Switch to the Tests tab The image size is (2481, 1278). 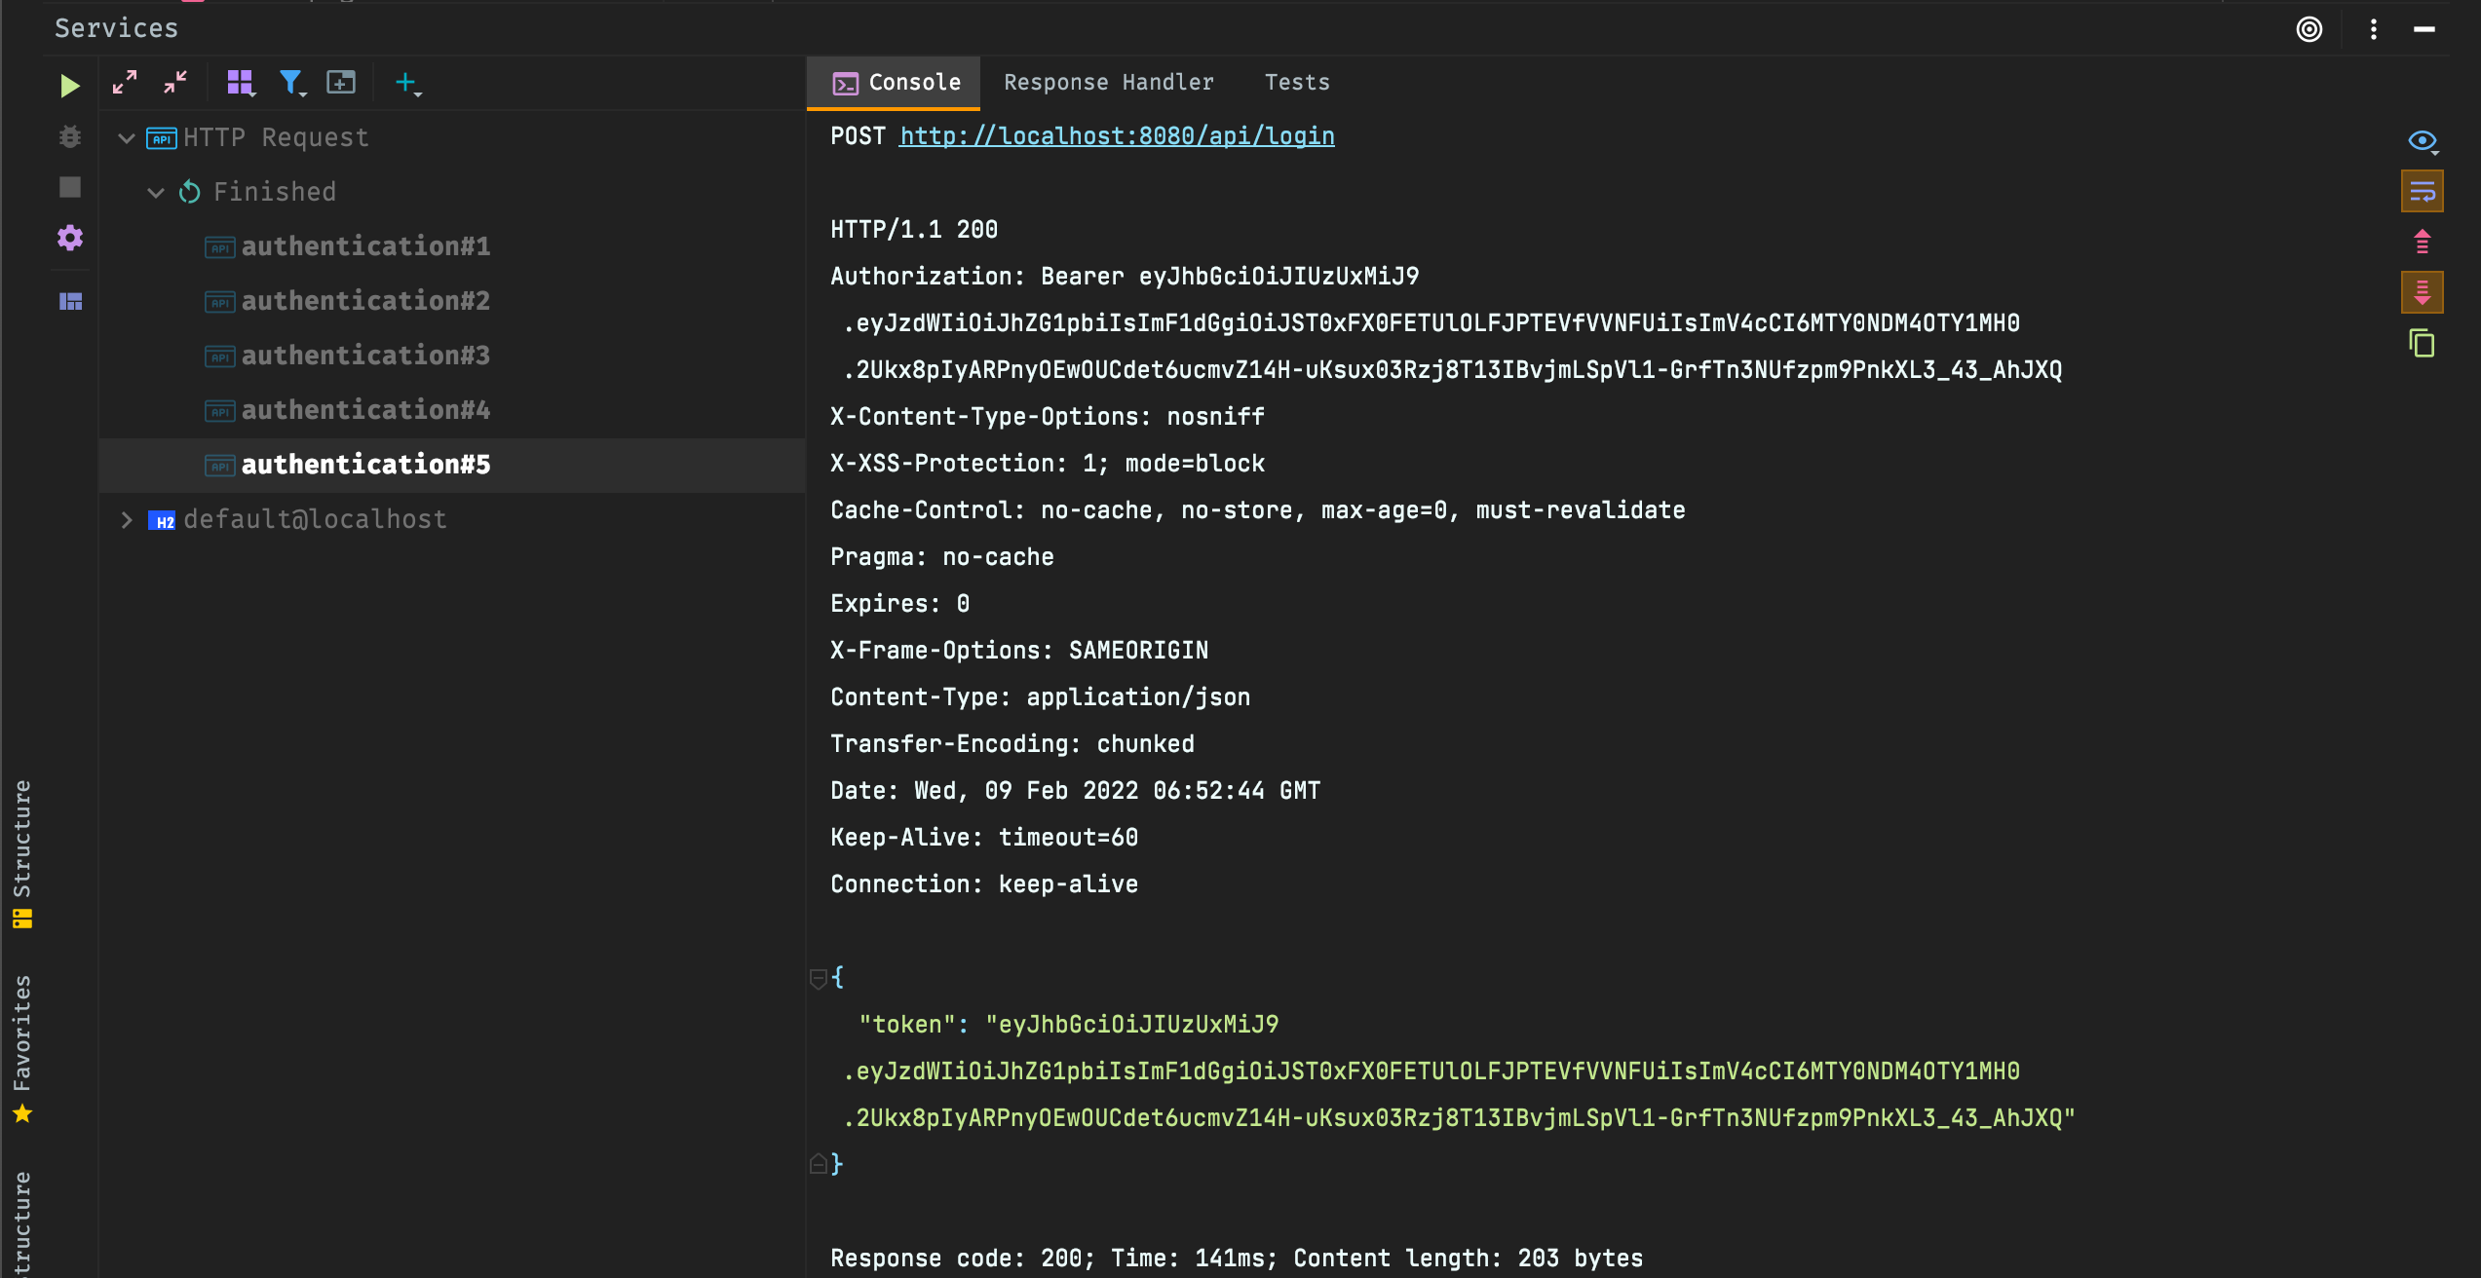tap(1297, 83)
